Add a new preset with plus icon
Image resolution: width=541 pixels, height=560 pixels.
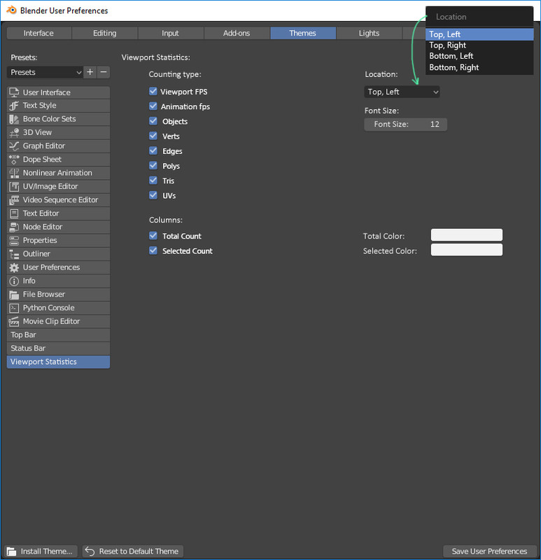90,72
